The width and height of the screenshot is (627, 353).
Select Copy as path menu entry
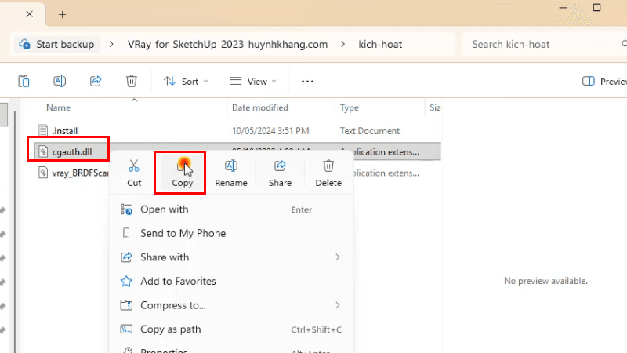170,329
